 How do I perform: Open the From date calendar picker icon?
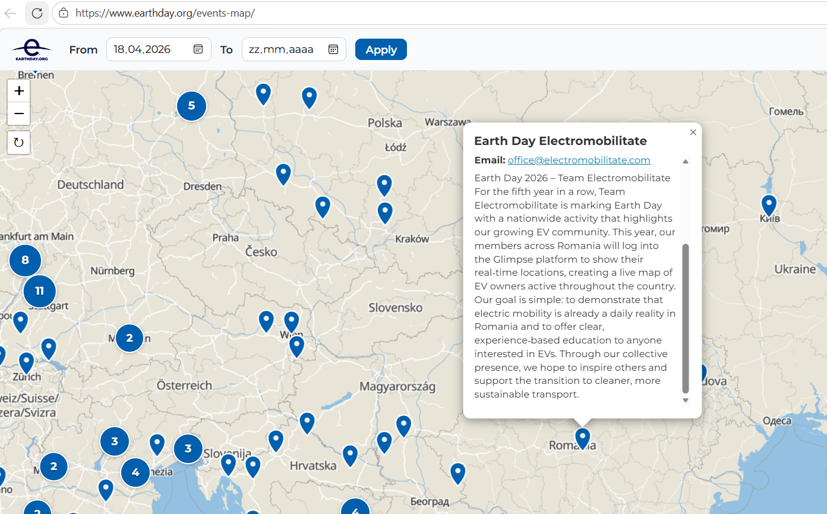pos(198,49)
